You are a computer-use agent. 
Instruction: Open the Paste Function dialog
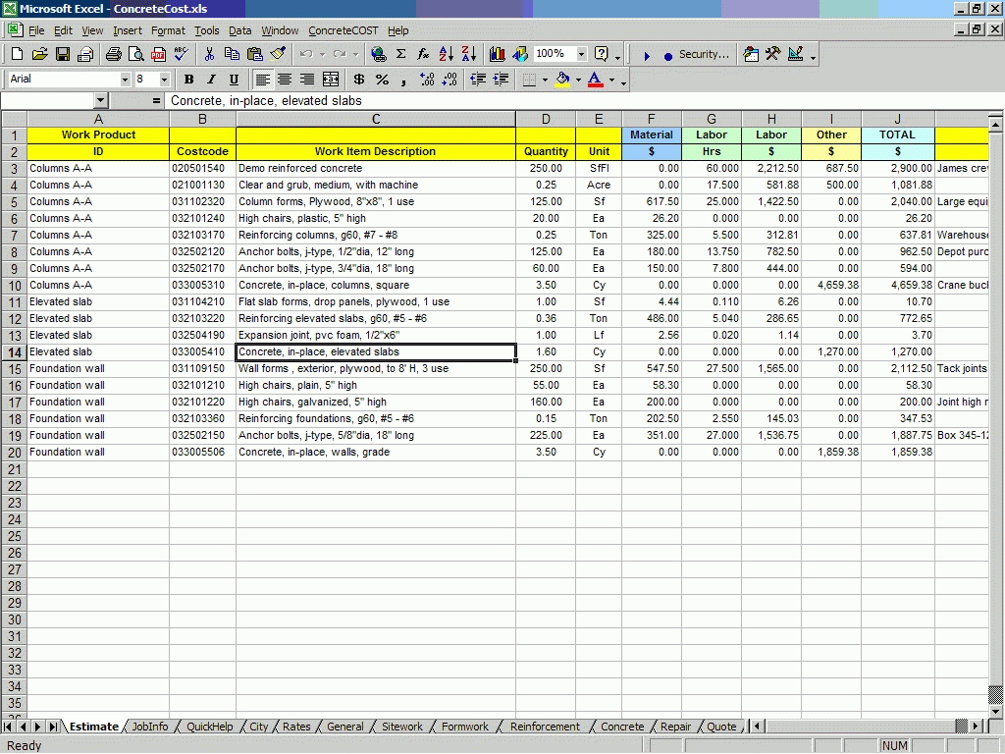422,54
